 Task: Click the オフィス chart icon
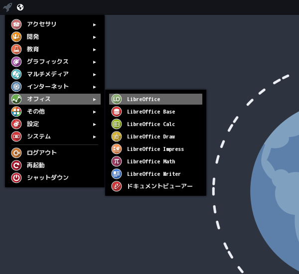(x=16, y=99)
